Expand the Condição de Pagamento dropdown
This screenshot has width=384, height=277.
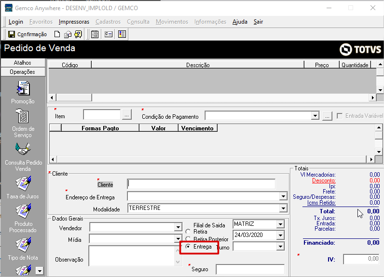(x=315, y=116)
